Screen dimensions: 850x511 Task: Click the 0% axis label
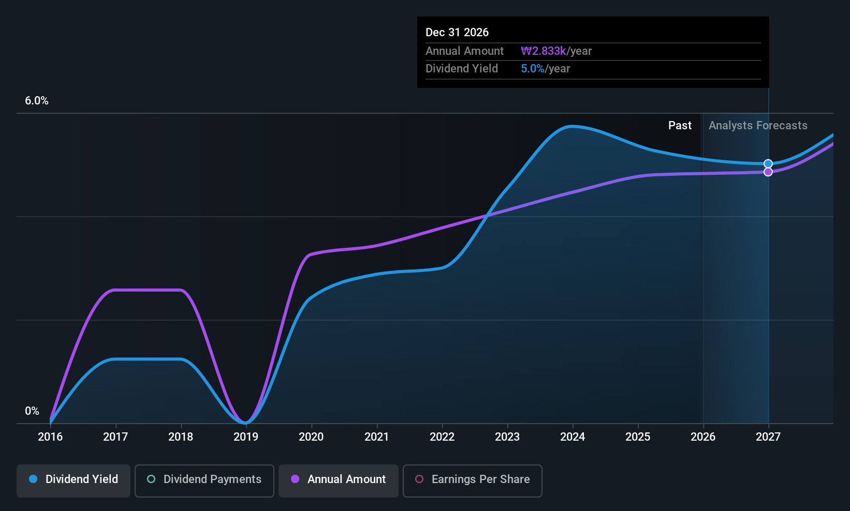tap(32, 411)
